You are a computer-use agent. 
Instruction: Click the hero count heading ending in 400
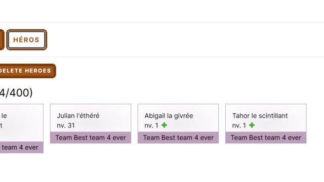(x=16, y=93)
